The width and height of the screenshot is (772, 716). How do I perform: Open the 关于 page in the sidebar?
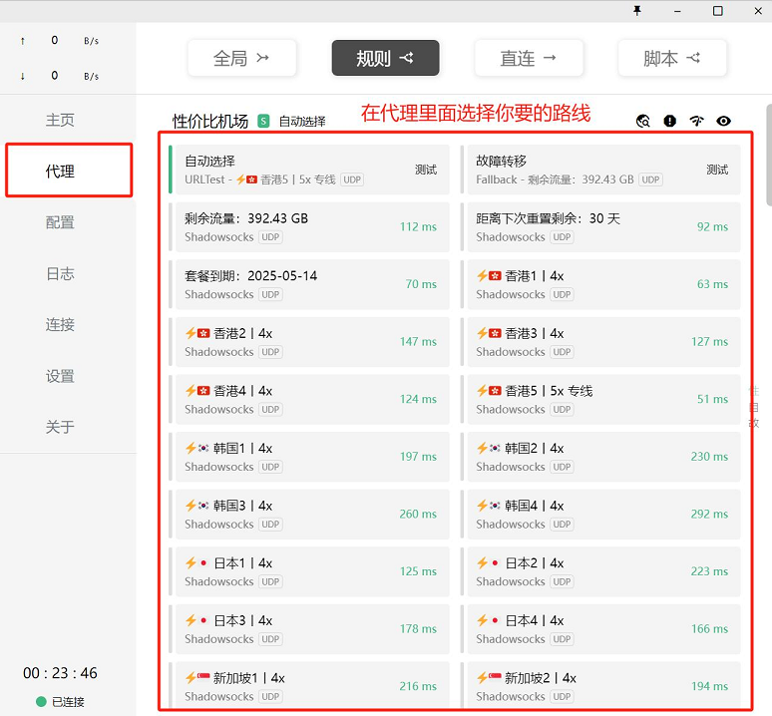pyautogui.click(x=60, y=427)
